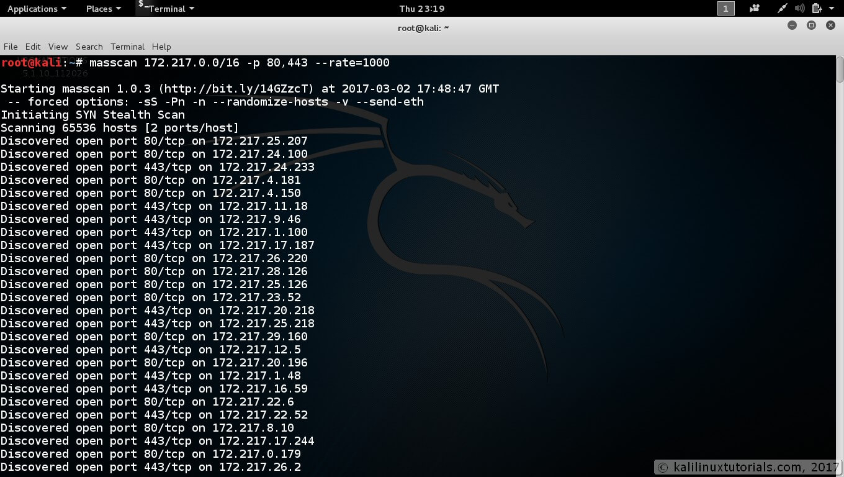Viewport: 844px width, 477px height.
Task: Click IP address 172.217.8.10
Action: (x=253, y=428)
